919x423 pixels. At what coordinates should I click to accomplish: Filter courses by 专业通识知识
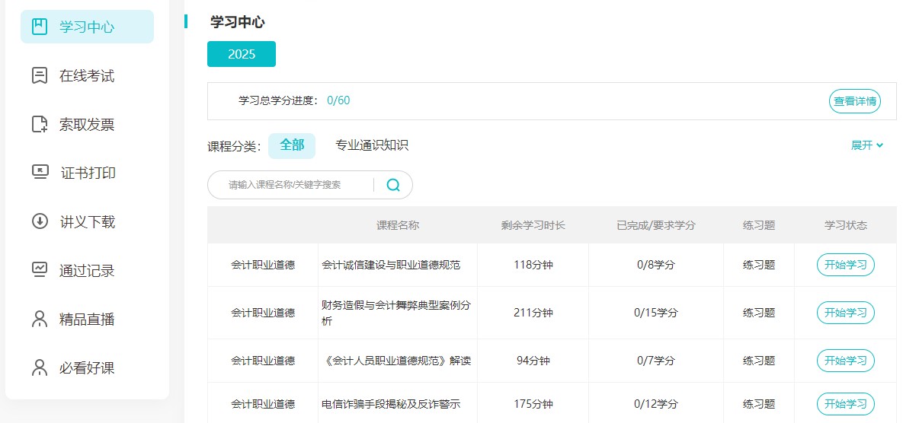tap(372, 145)
